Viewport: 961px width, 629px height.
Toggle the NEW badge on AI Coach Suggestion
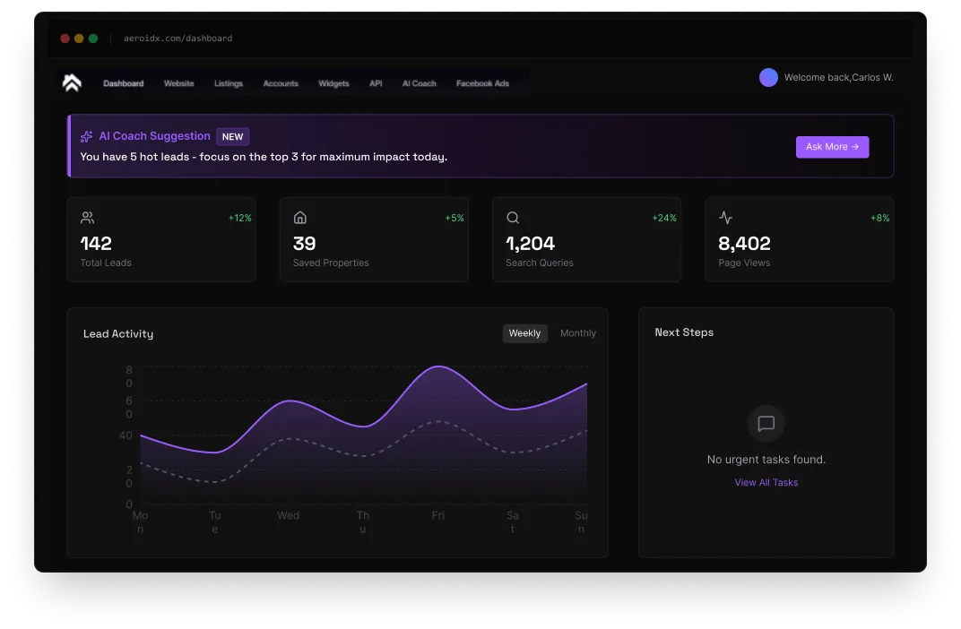coord(232,136)
